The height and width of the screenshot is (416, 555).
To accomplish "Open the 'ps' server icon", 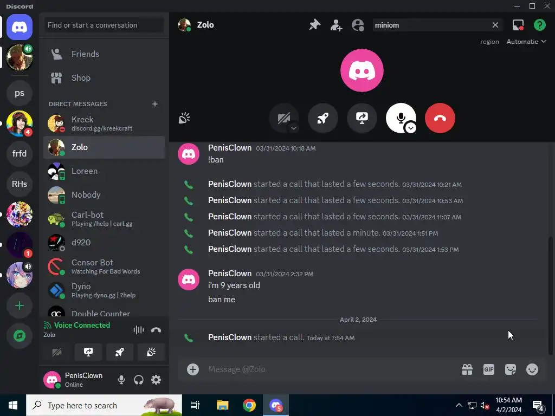I will click(x=20, y=93).
